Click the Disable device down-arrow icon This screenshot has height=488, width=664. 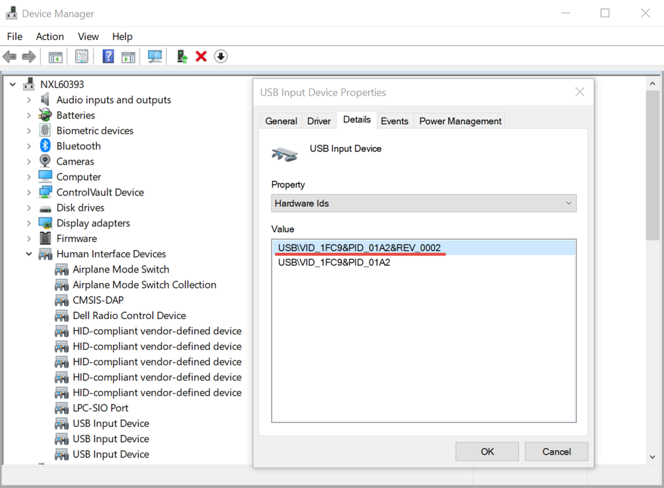pos(221,57)
